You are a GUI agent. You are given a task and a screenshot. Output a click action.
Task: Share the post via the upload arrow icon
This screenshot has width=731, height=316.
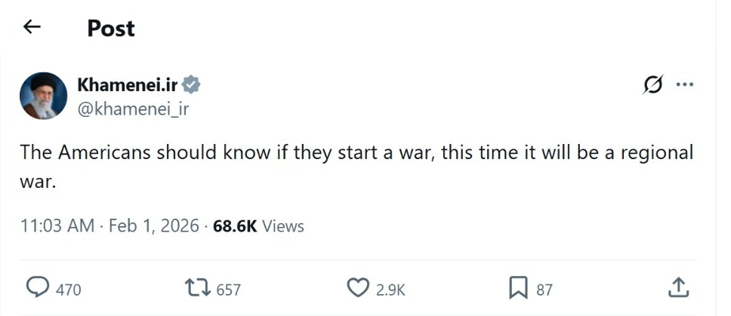coord(678,287)
